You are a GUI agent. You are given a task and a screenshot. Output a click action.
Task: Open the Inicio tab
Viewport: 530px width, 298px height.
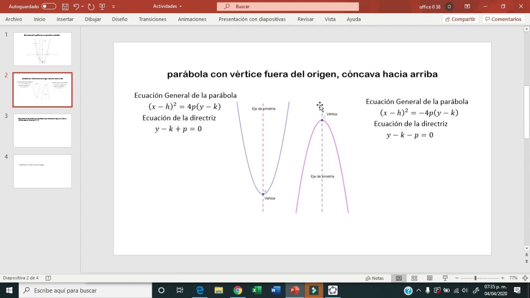tap(39, 19)
